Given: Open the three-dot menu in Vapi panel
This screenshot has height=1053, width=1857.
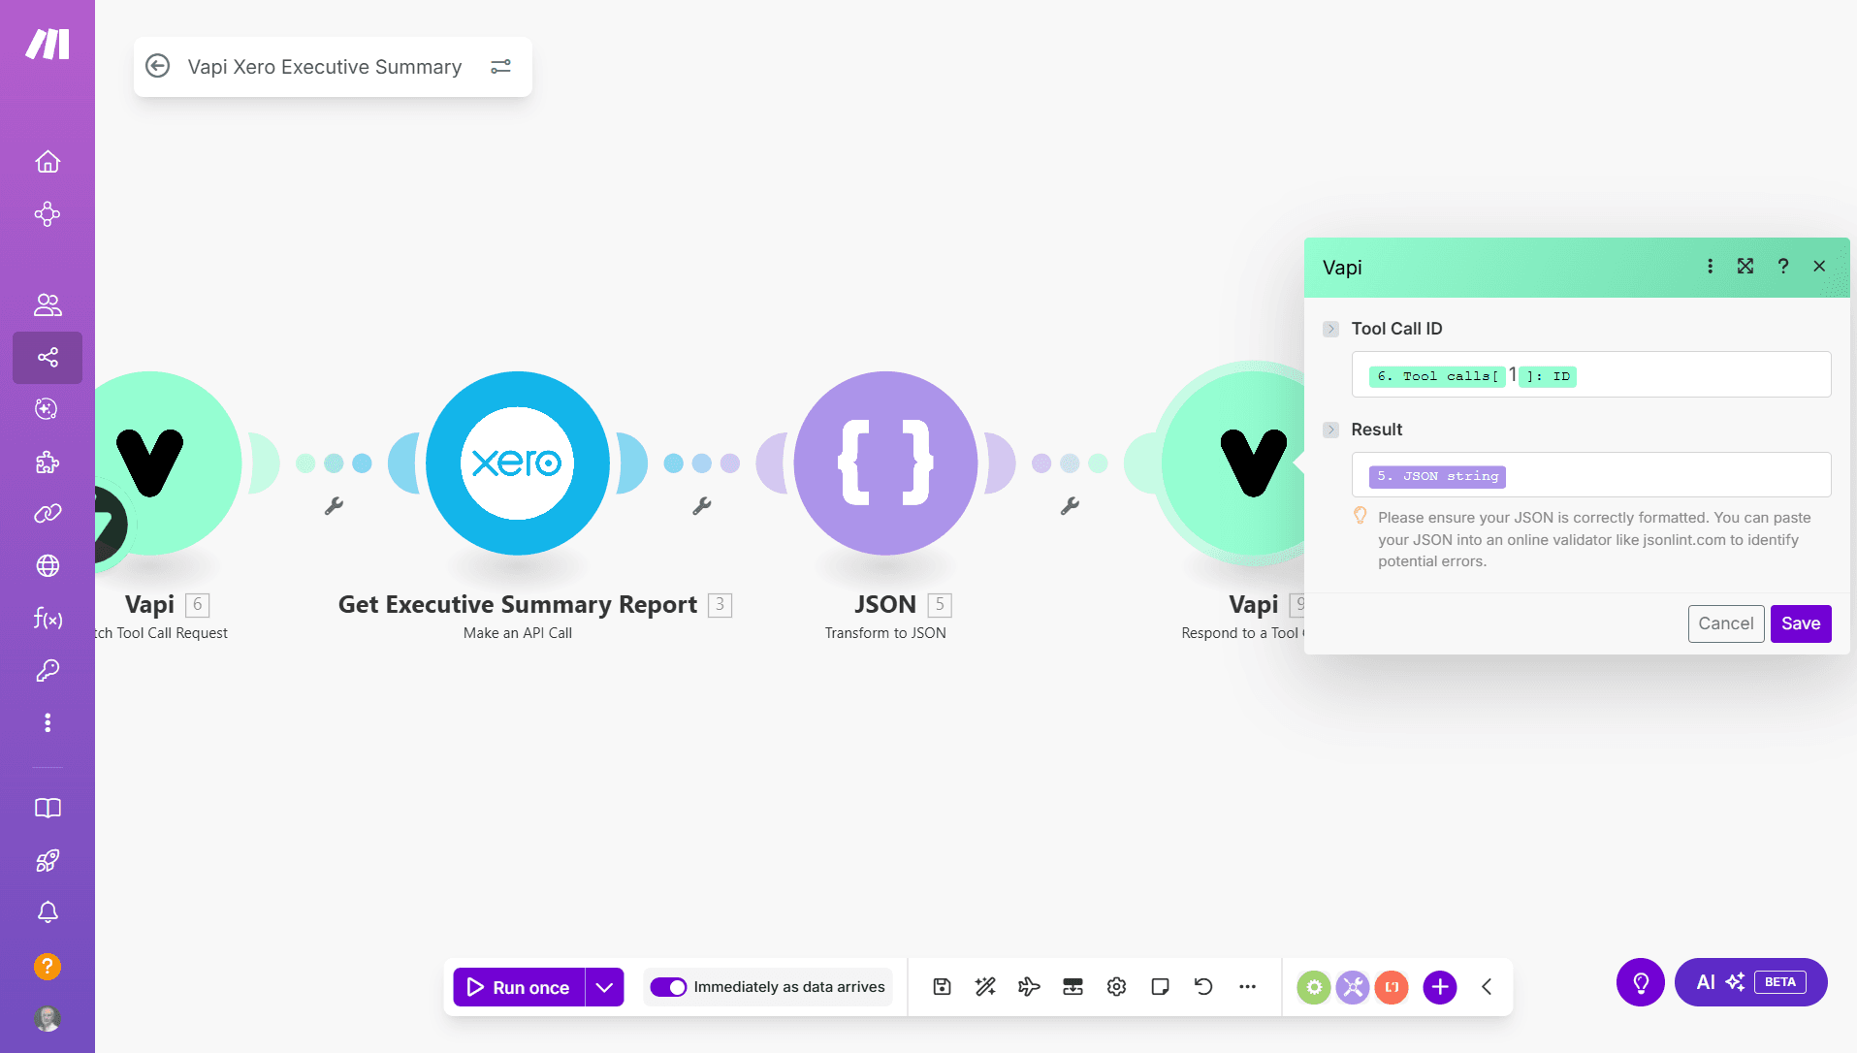Looking at the screenshot, I should coord(1710,267).
